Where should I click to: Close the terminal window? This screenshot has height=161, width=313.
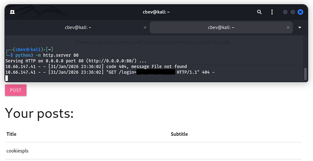pos(301,12)
